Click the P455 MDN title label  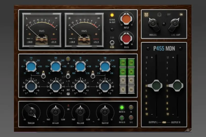tap(164, 49)
